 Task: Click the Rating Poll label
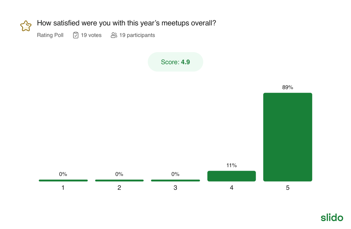(50, 35)
